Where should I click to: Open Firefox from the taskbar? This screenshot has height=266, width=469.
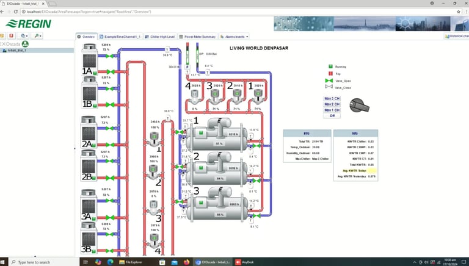[187, 262]
